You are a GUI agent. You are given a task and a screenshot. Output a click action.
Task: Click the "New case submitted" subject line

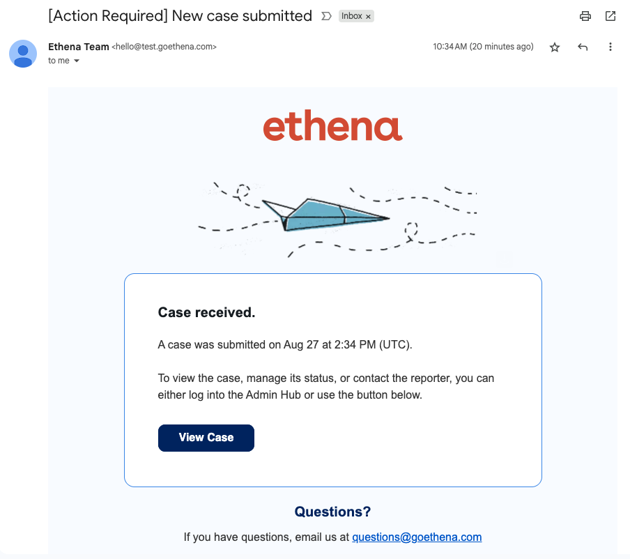pyautogui.click(x=180, y=15)
